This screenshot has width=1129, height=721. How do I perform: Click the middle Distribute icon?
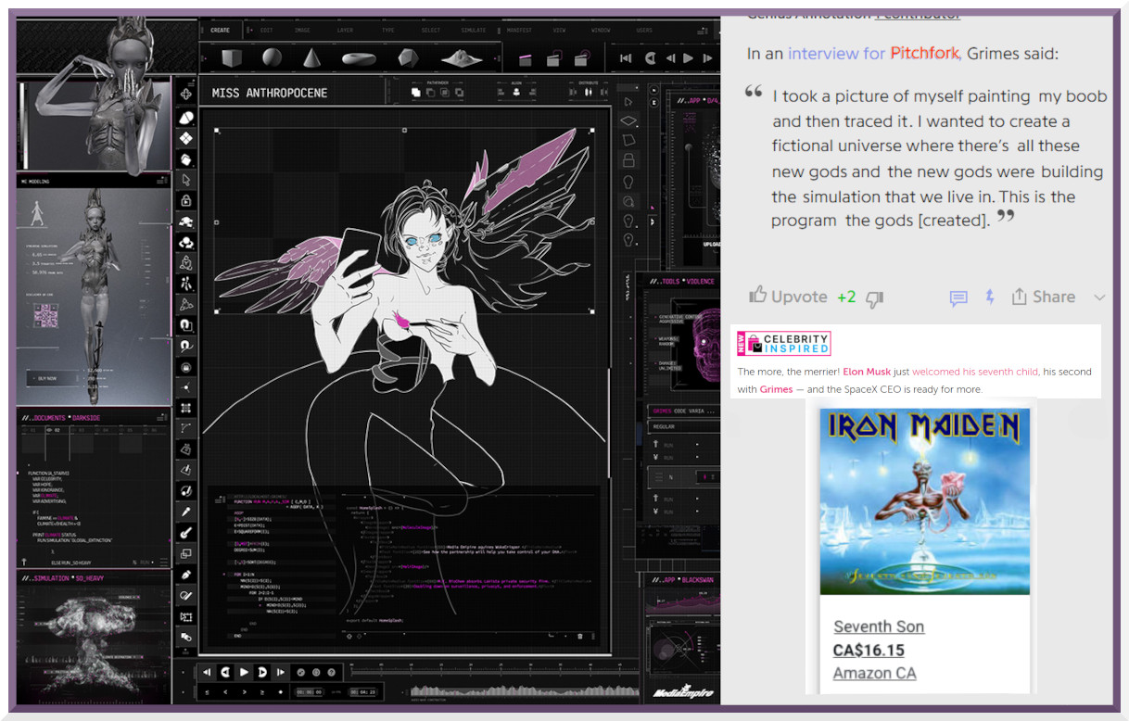pos(589,92)
